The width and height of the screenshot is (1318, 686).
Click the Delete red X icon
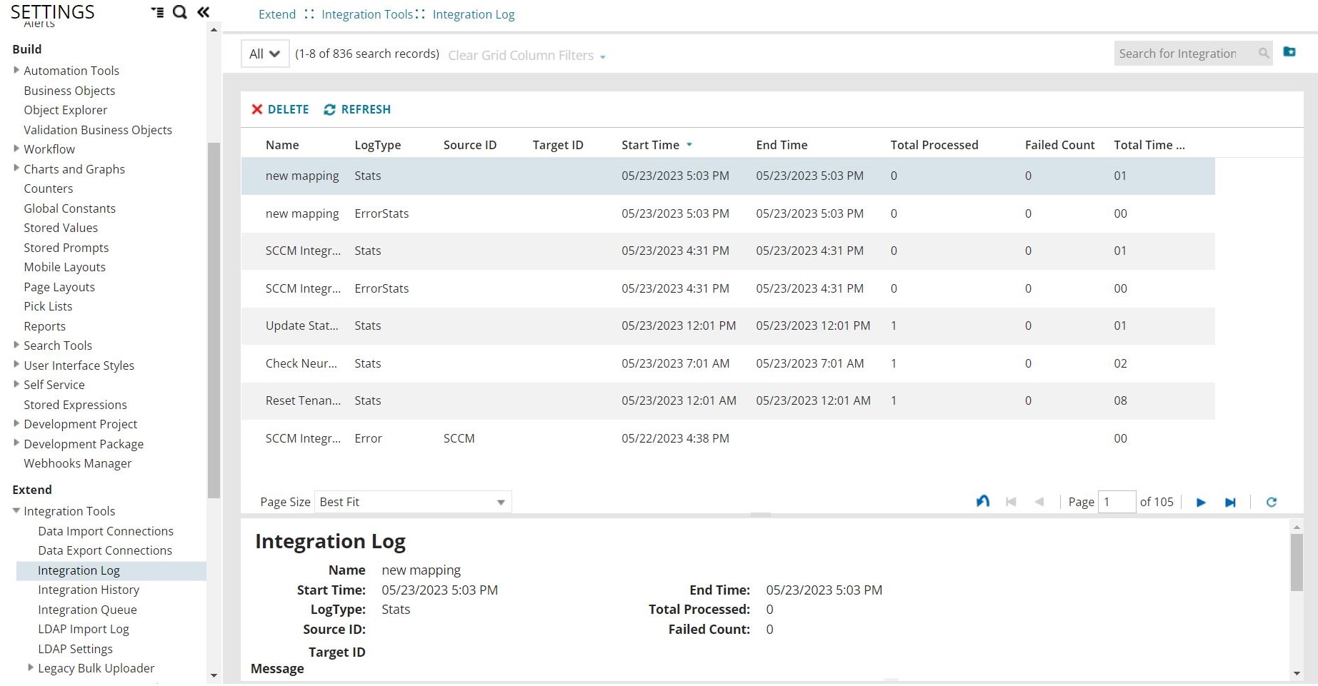[x=258, y=109]
